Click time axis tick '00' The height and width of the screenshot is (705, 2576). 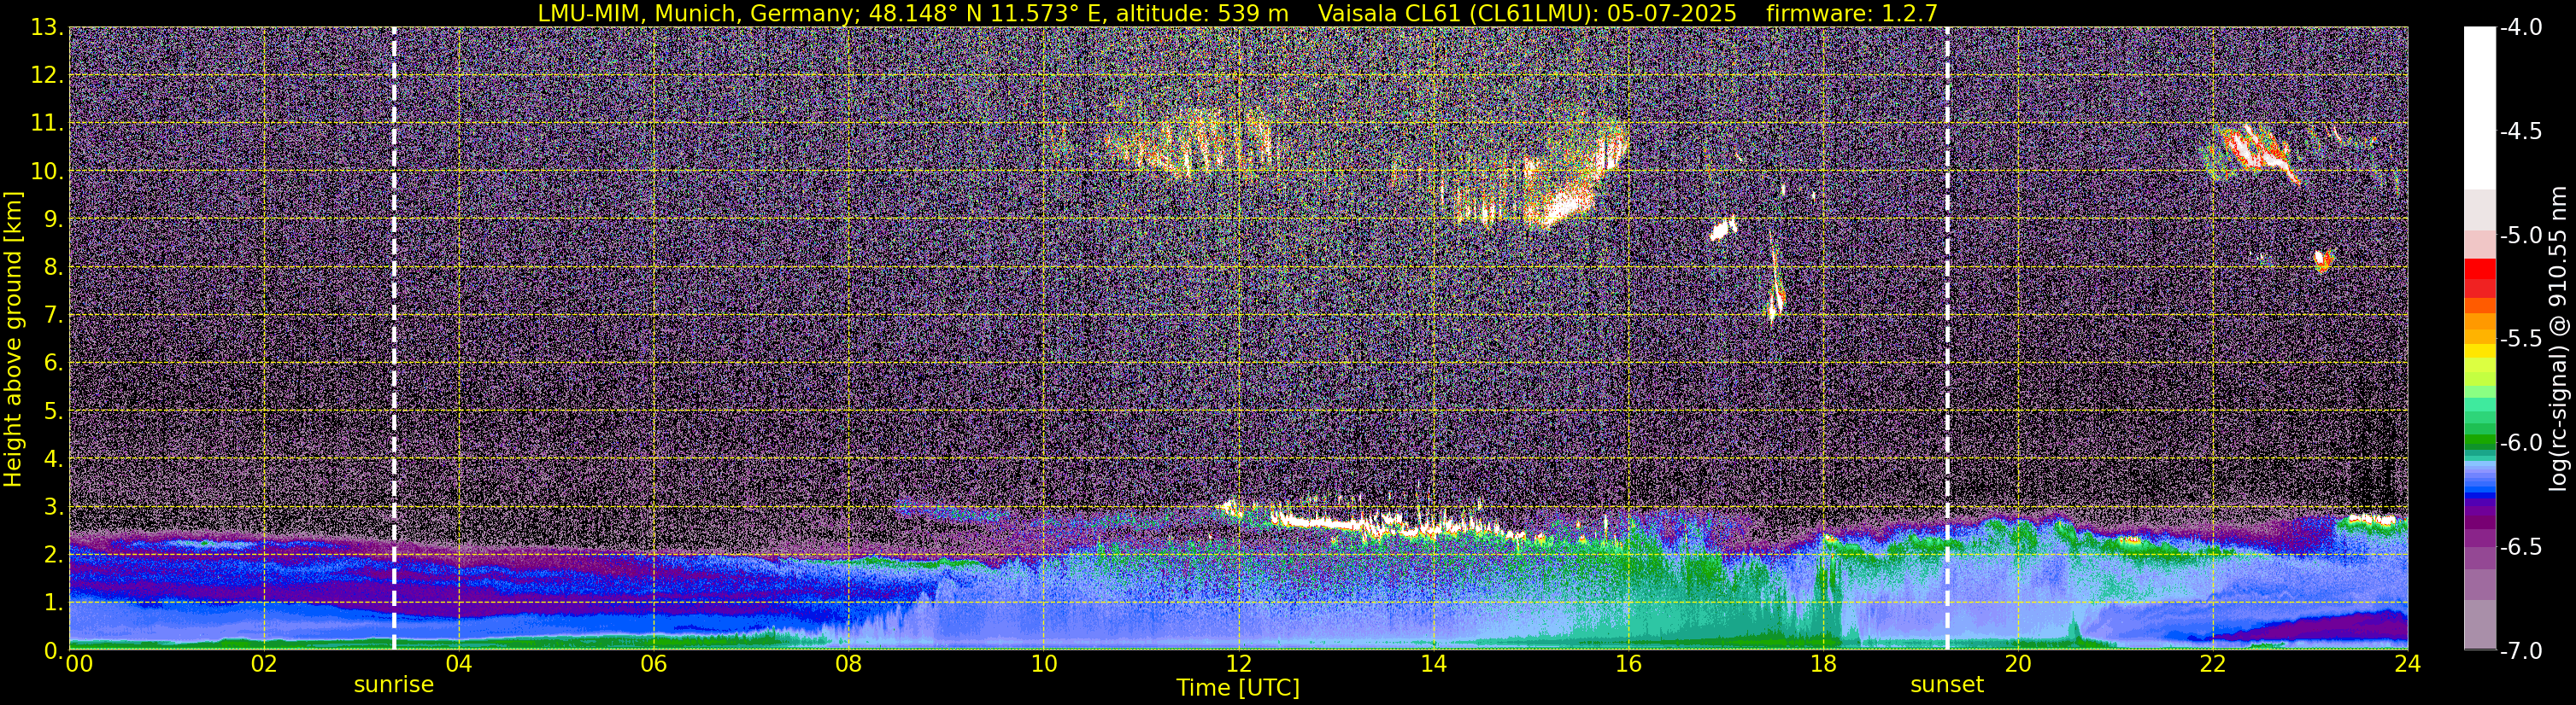click(79, 663)
